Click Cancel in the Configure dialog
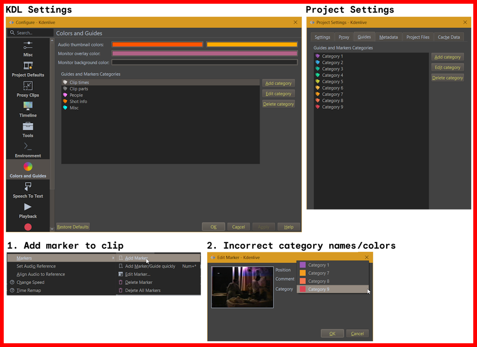 (238, 227)
